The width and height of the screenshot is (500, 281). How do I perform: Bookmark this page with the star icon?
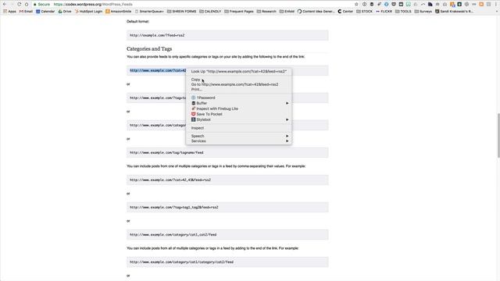coord(356,4)
